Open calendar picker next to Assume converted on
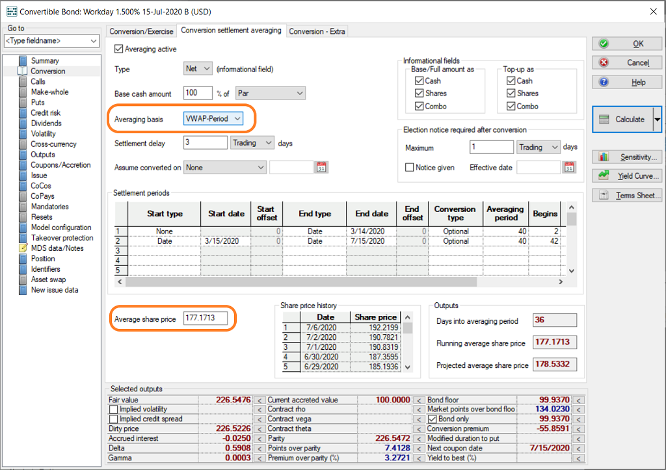 321,167
